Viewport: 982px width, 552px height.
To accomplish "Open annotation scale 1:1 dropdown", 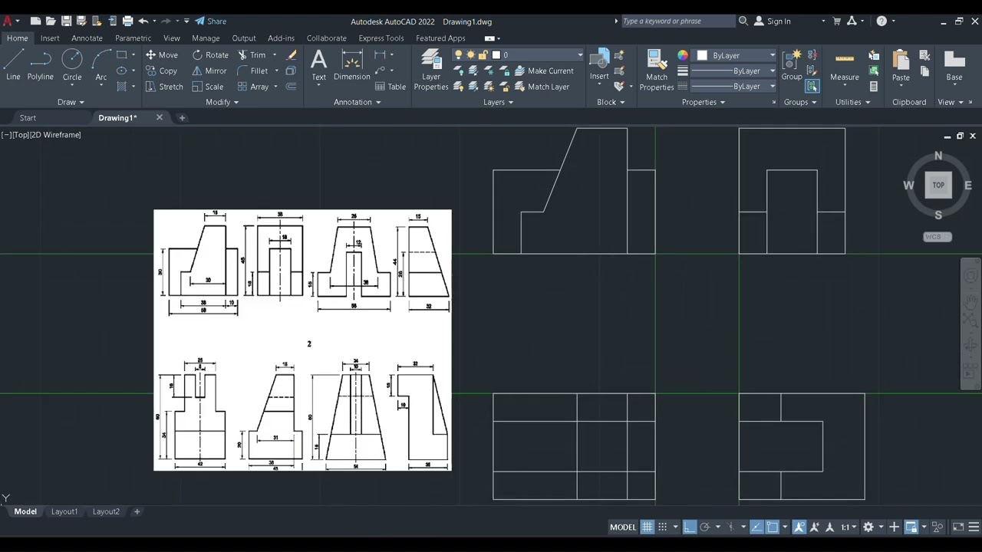I will coord(848,527).
